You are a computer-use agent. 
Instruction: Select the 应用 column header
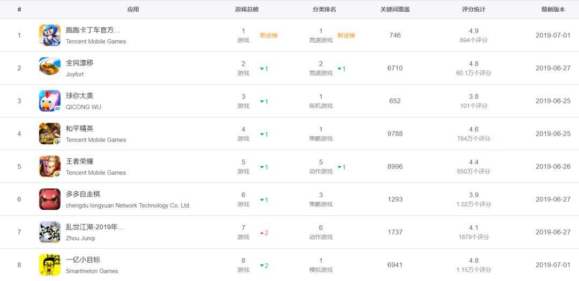[x=133, y=10]
